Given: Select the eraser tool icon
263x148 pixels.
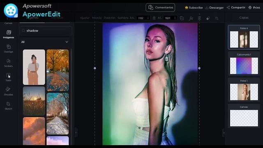Looking at the screenshot, I should point(208,18).
